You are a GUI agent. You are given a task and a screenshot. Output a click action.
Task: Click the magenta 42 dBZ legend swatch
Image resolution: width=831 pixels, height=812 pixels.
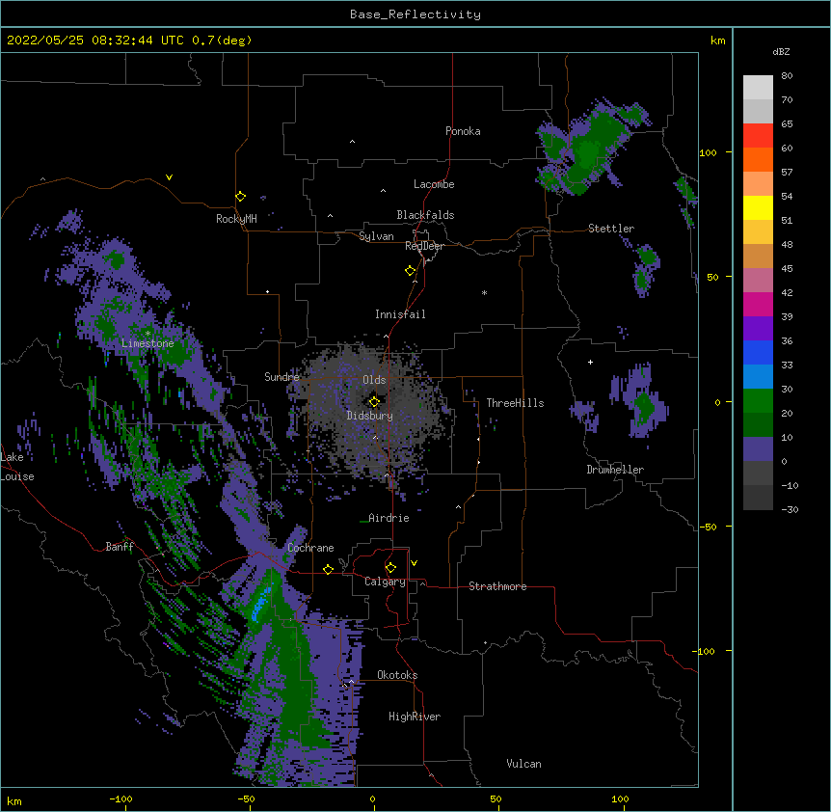[x=758, y=304]
